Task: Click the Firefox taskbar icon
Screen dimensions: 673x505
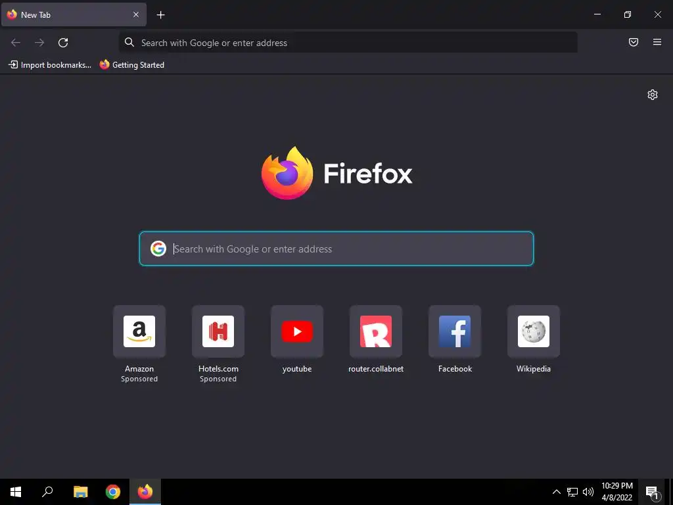Action: pyautogui.click(x=145, y=492)
